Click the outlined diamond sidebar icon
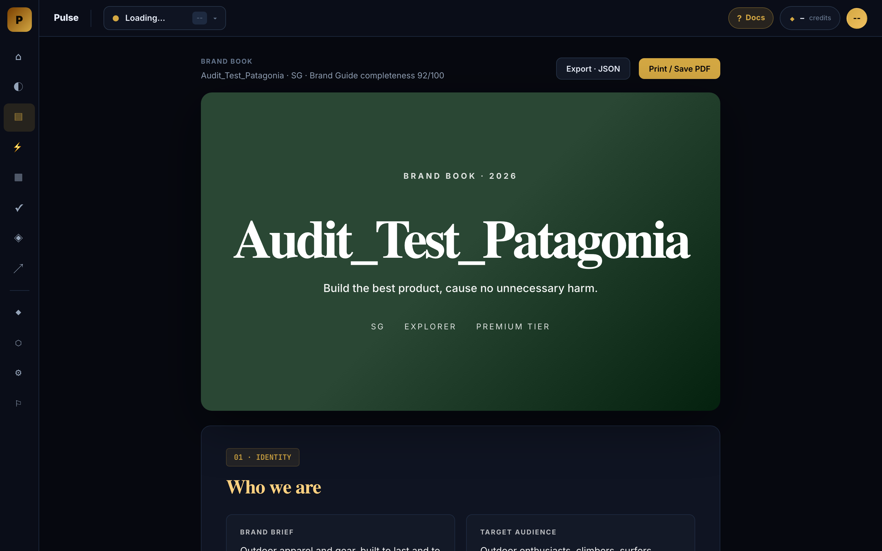882x551 pixels. coord(19,238)
